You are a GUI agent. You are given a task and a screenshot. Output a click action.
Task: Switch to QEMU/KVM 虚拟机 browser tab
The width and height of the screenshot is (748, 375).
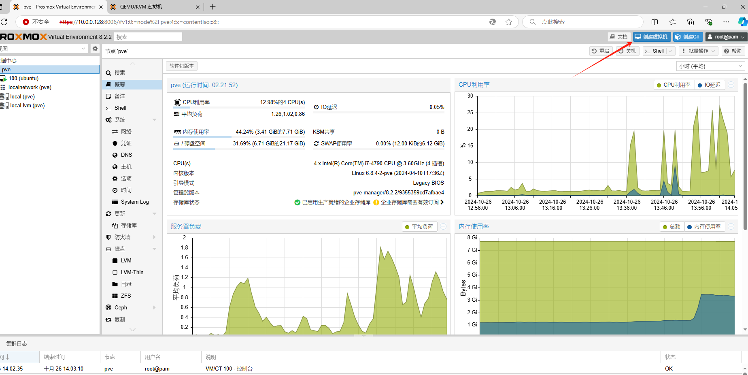(155, 7)
